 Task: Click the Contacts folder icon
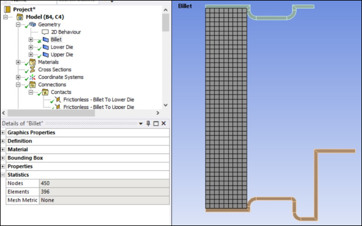click(45, 92)
